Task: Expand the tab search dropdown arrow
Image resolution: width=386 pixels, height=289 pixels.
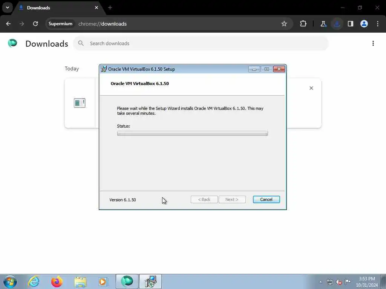Action: click(x=8, y=8)
